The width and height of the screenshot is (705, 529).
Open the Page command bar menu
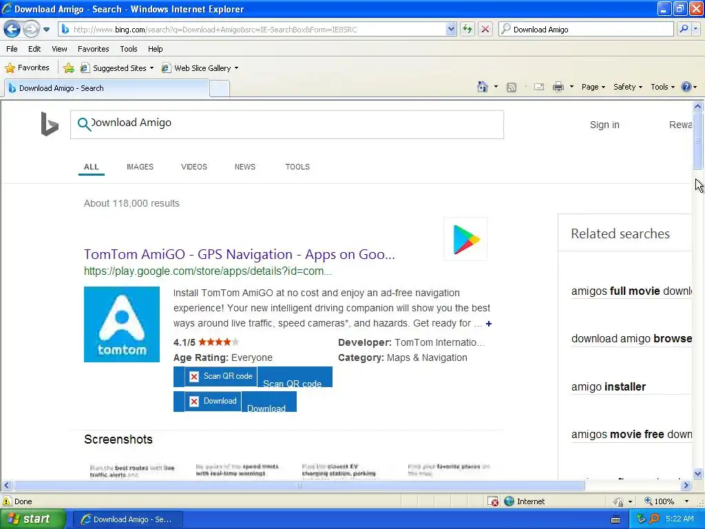point(593,87)
